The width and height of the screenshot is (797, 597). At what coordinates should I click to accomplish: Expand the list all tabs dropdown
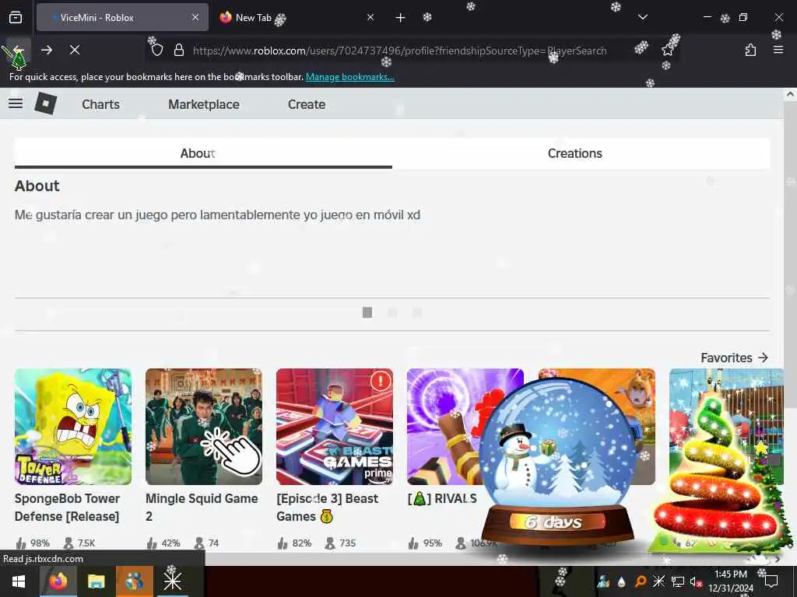(642, 17)
